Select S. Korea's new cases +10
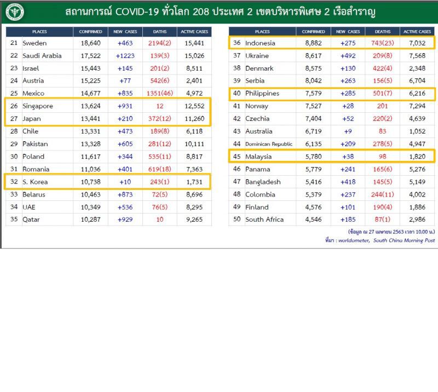 [x=125, y=182]
